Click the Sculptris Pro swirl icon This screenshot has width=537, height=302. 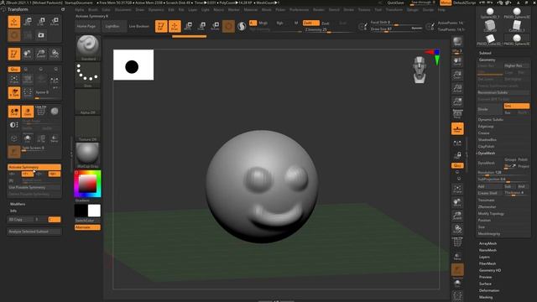242,26
